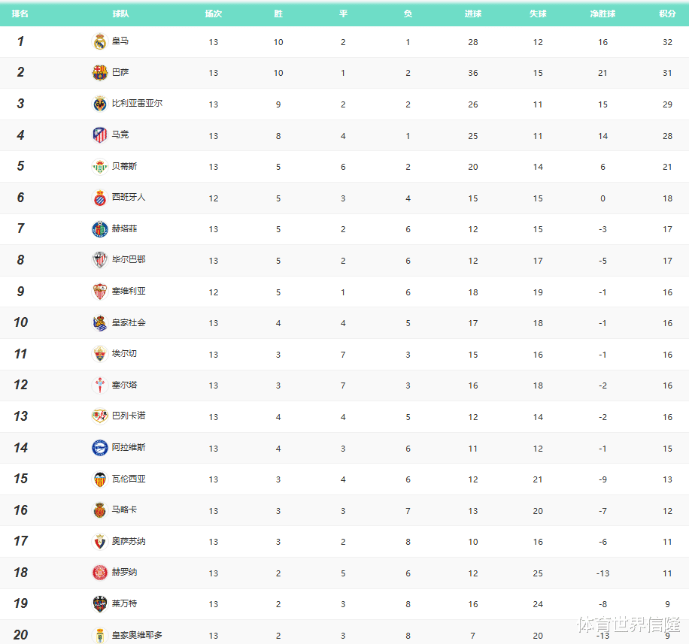The width and height of the screenshot is (689, 644).
Task: Click the 积分 column header
Action: tap(667, 14)
